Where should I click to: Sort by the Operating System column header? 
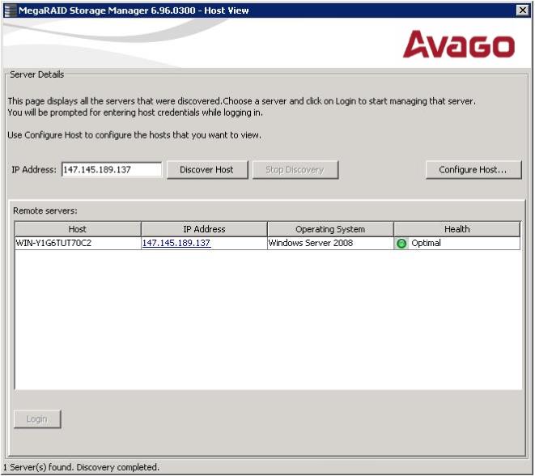(x=330, y=229)
